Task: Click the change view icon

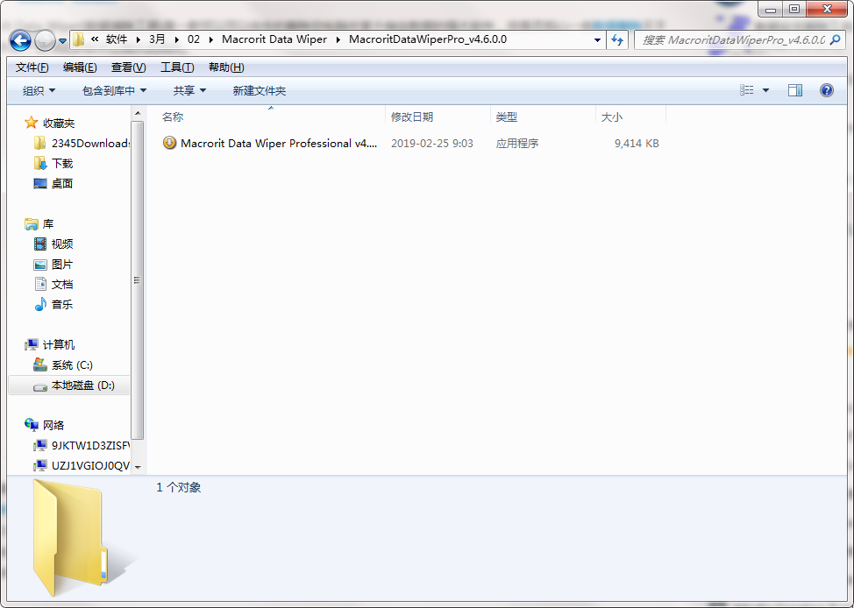Action: pyautogui.click(x=747, y=90)
